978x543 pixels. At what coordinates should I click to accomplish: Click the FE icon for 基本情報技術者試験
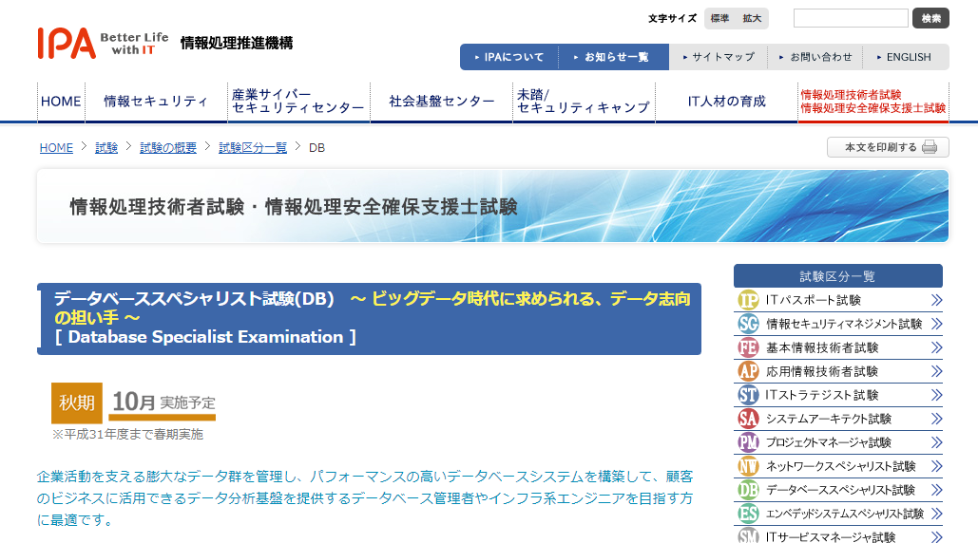[748, 347]
